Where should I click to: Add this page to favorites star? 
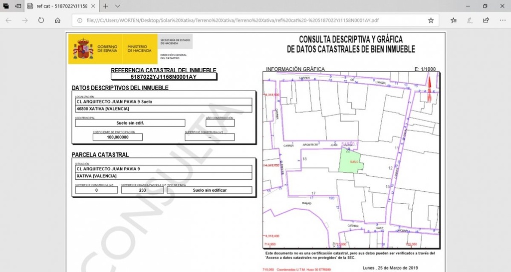tap(431, 20)
